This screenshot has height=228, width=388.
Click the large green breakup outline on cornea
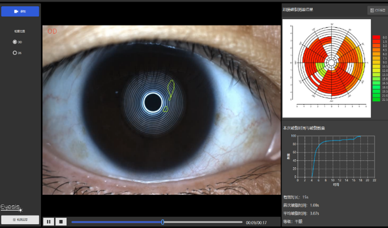click(x=171, y=90)
